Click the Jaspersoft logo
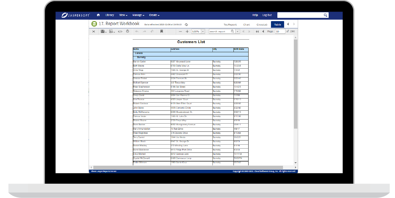 point(75,15)
